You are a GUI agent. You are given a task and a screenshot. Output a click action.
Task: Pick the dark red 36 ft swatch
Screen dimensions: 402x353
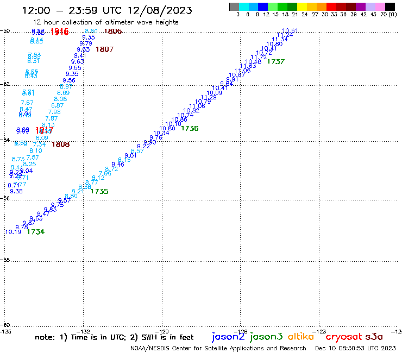click(341, 7)
